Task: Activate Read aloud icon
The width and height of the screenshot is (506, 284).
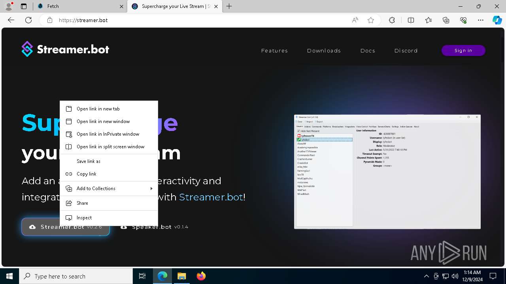Action: click(355, 20)
